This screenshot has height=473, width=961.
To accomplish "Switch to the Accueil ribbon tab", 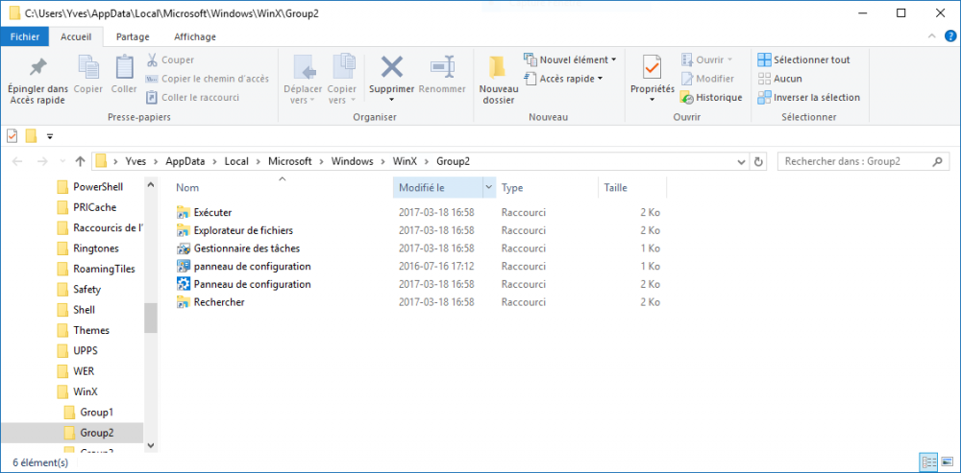I will pyautogui.click(x=76, y=36).
